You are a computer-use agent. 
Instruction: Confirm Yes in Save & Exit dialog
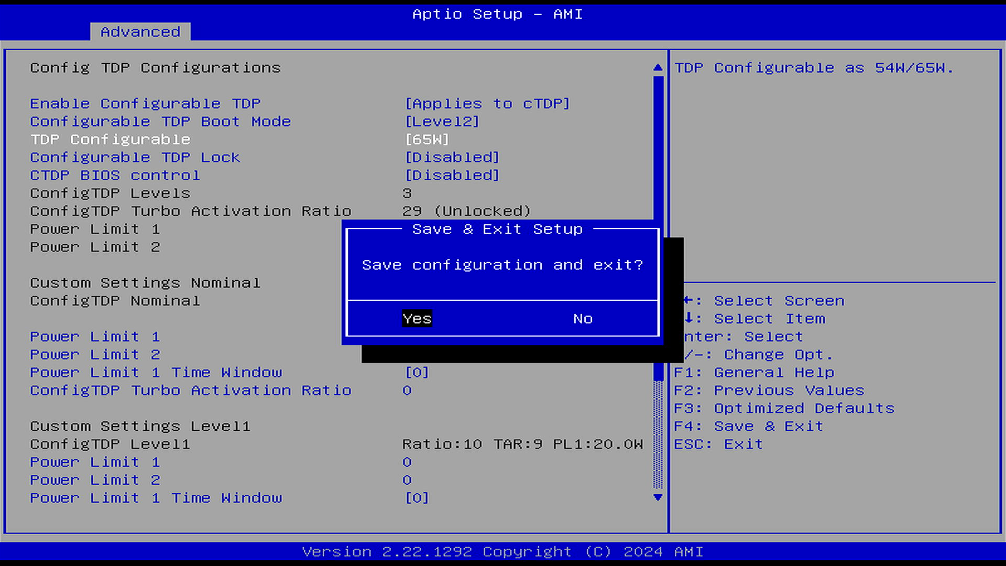tap(417, 319)
